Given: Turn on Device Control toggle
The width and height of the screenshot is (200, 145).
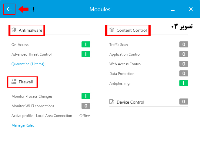Looking at the screenshot, I should tap(184, 101).
